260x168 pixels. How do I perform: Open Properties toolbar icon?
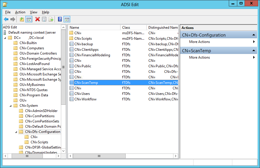click(x=44, y=19)
